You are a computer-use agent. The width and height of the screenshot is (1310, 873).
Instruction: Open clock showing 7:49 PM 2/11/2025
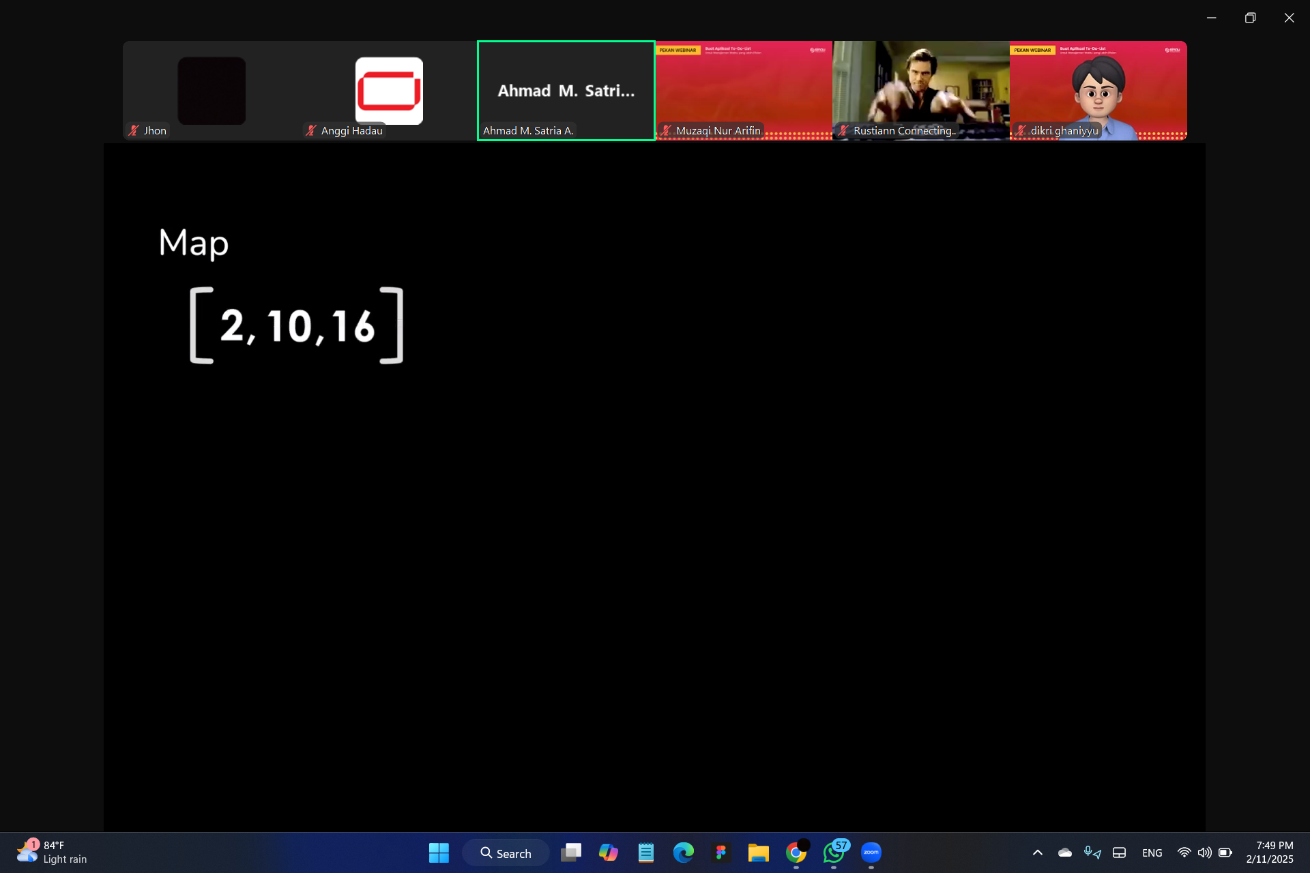coord(1270,853)
